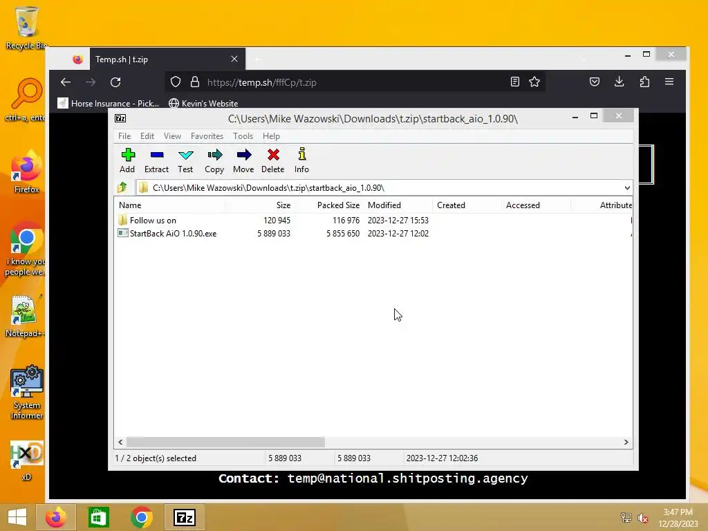
Task: Open the Firefox downloads panel
Action: [x=619, y=82]
